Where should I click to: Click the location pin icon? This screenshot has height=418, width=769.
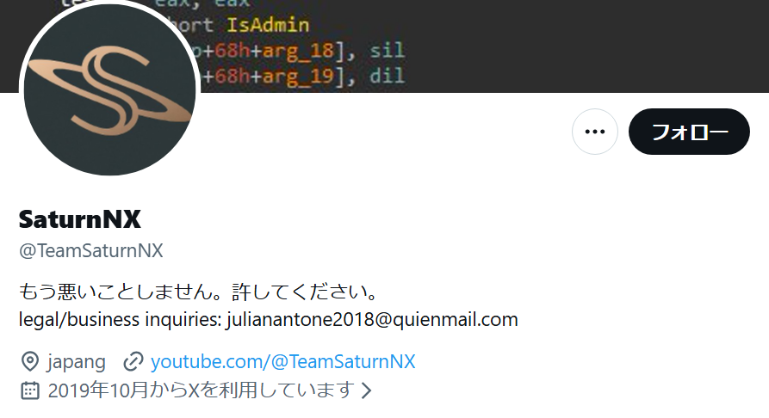pos(30,361)
